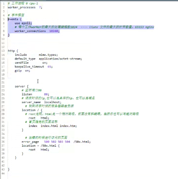Image resolution: width=178 pixels, height=179 pixels.
Task: Click 'localhost;' value
Action: (53, 102)
